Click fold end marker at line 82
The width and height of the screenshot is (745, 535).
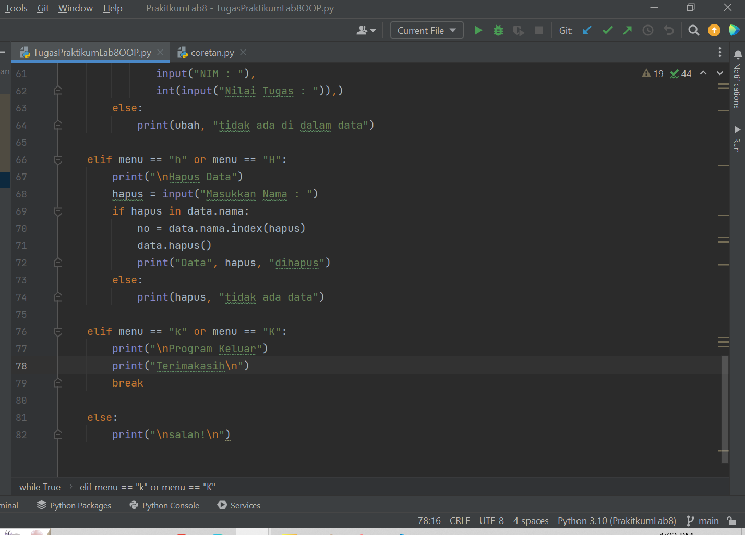coord(58,434)
